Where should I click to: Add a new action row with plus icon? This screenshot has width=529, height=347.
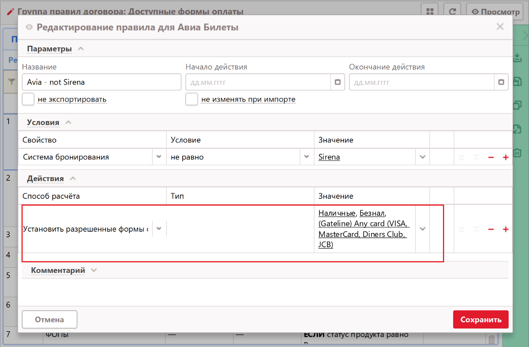point(506,229)
